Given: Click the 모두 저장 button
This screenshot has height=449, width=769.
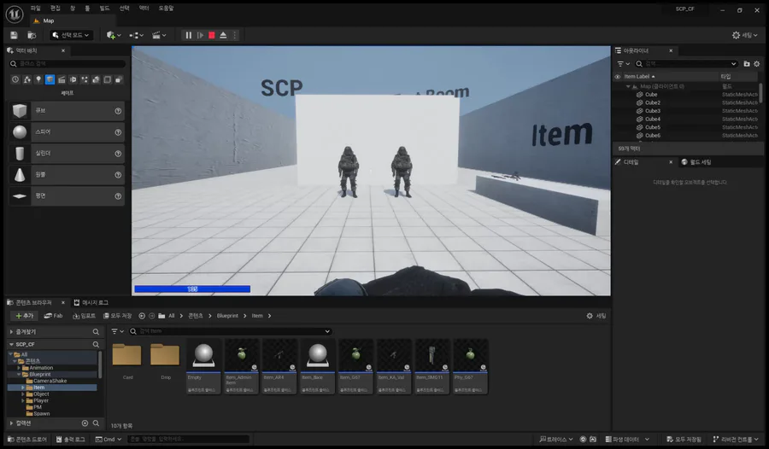Looking at the screenshot, I should (118, 316).
